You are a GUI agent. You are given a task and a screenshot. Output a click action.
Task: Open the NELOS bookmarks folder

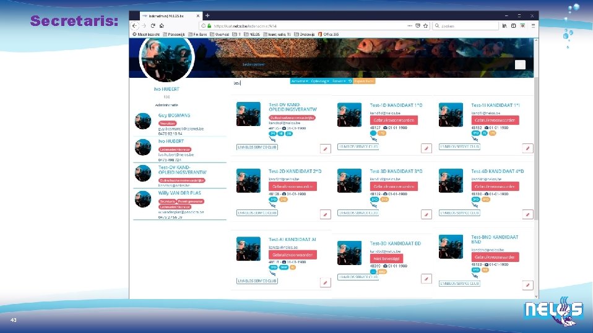click(x=252, y=35)
